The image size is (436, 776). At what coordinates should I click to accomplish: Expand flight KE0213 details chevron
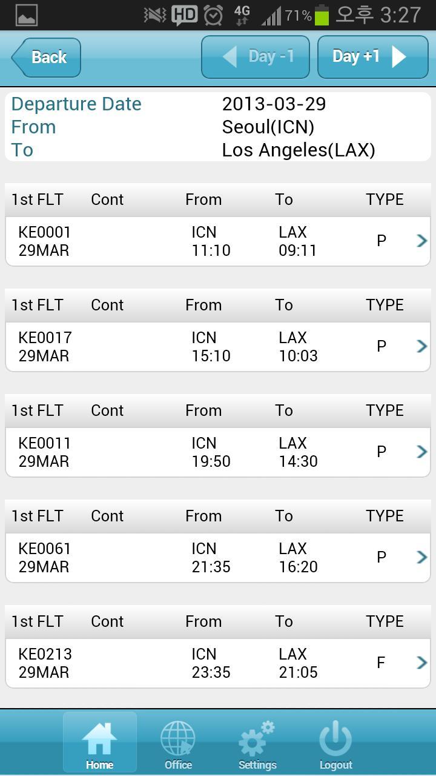click(x=422, y=663)
